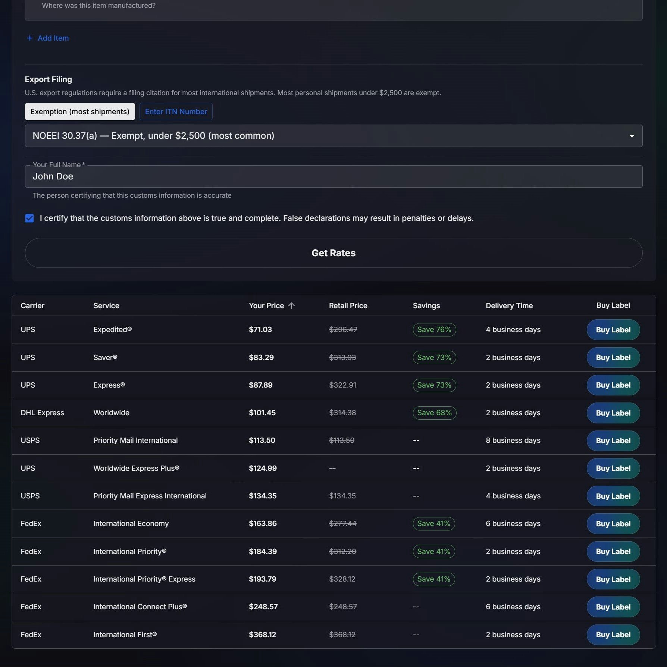This screenshot has height=667, width=667.
Task: Buy Label for UPS Saver
Action: pyautogui.click(x=613, y=357)
